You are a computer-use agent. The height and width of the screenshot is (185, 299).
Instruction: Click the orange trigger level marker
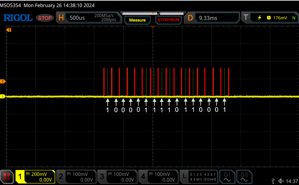point(3,81)
